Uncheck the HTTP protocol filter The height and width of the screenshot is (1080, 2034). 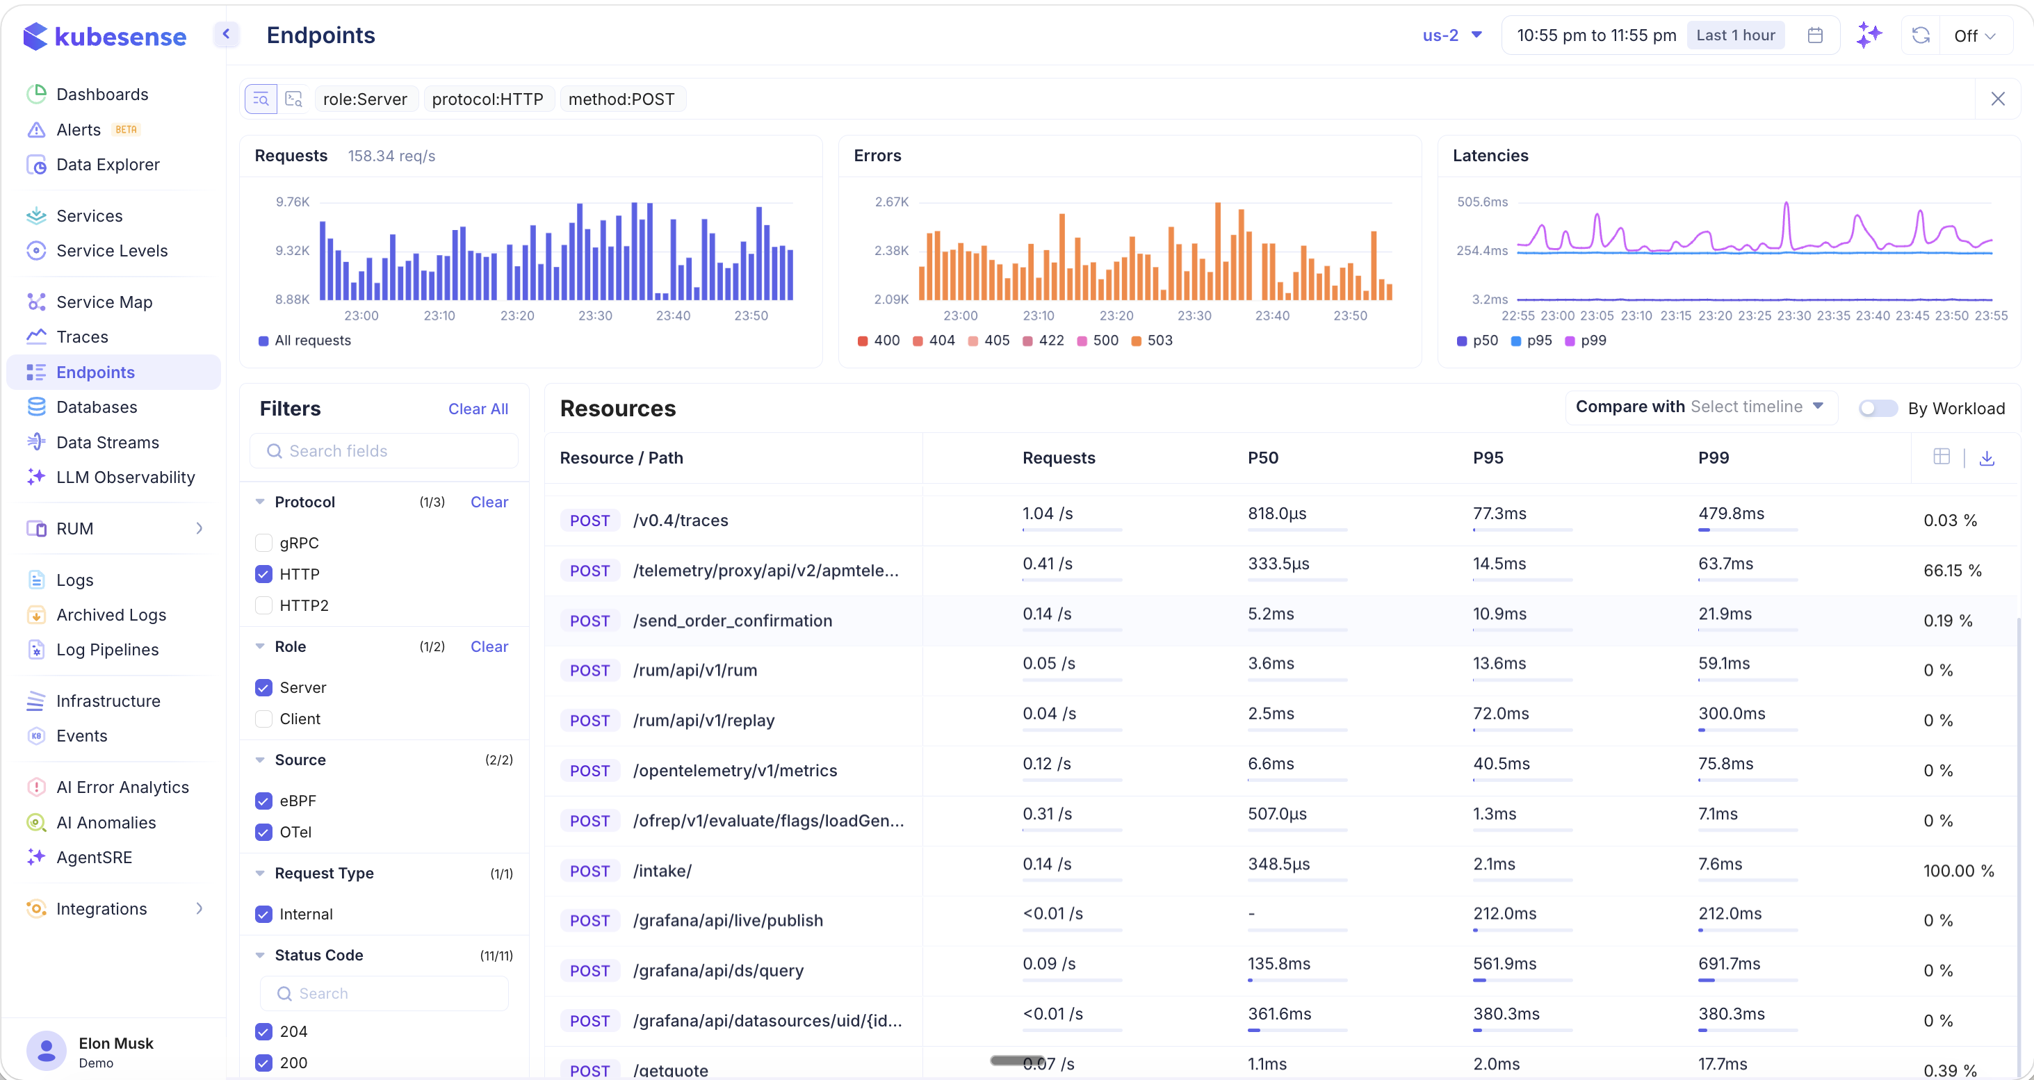263,574
